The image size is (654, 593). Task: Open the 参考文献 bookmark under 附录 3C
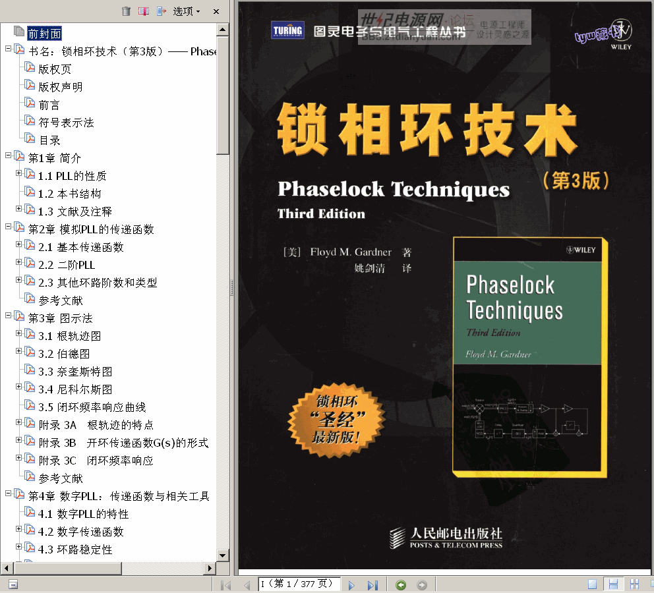coord(61,478)
